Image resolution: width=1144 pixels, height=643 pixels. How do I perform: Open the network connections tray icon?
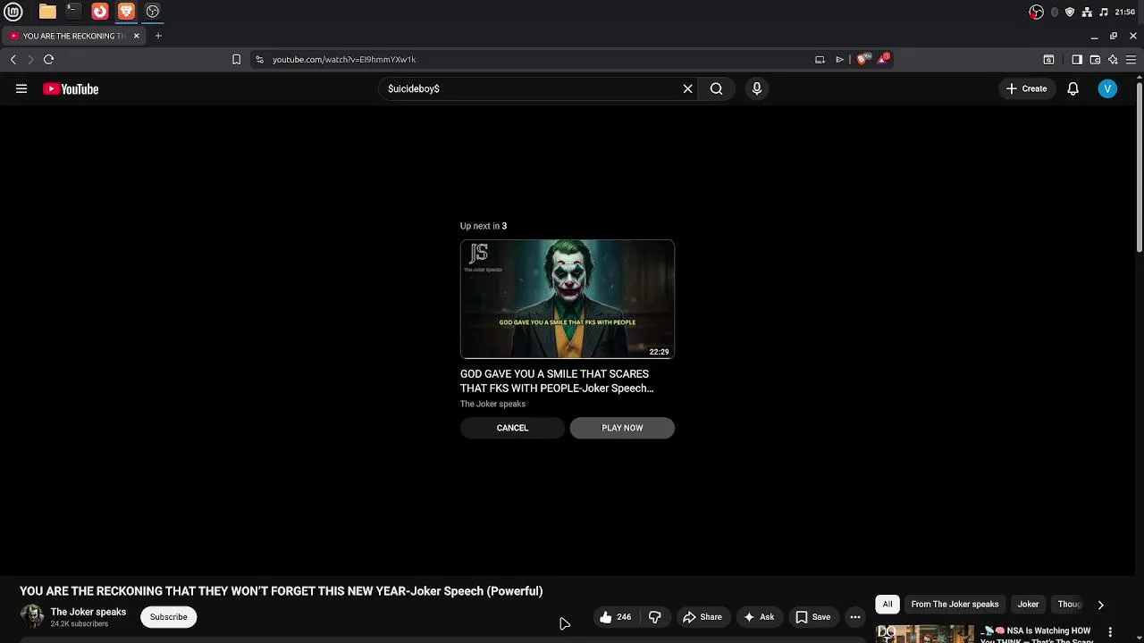pyautogui.click(x=1087, y=12)
